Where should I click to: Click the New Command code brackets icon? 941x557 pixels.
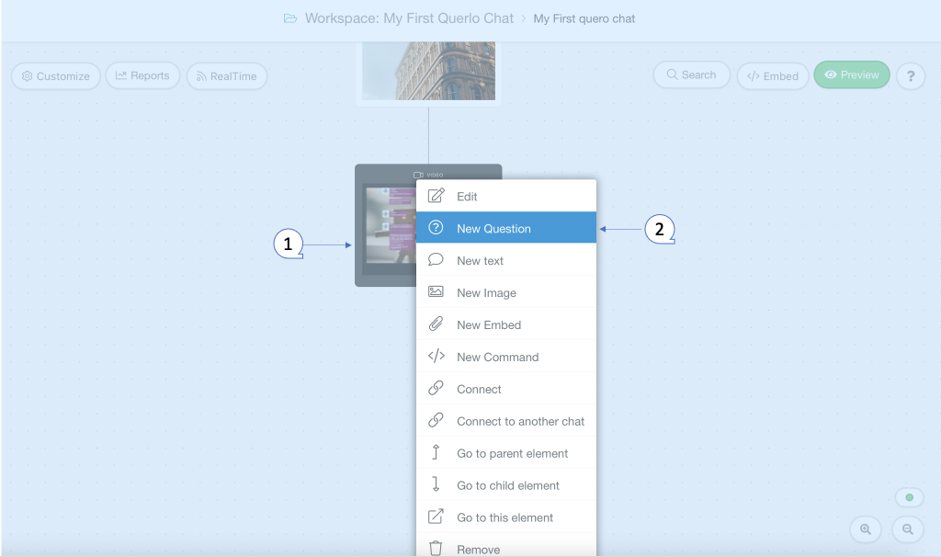point(436,356)
